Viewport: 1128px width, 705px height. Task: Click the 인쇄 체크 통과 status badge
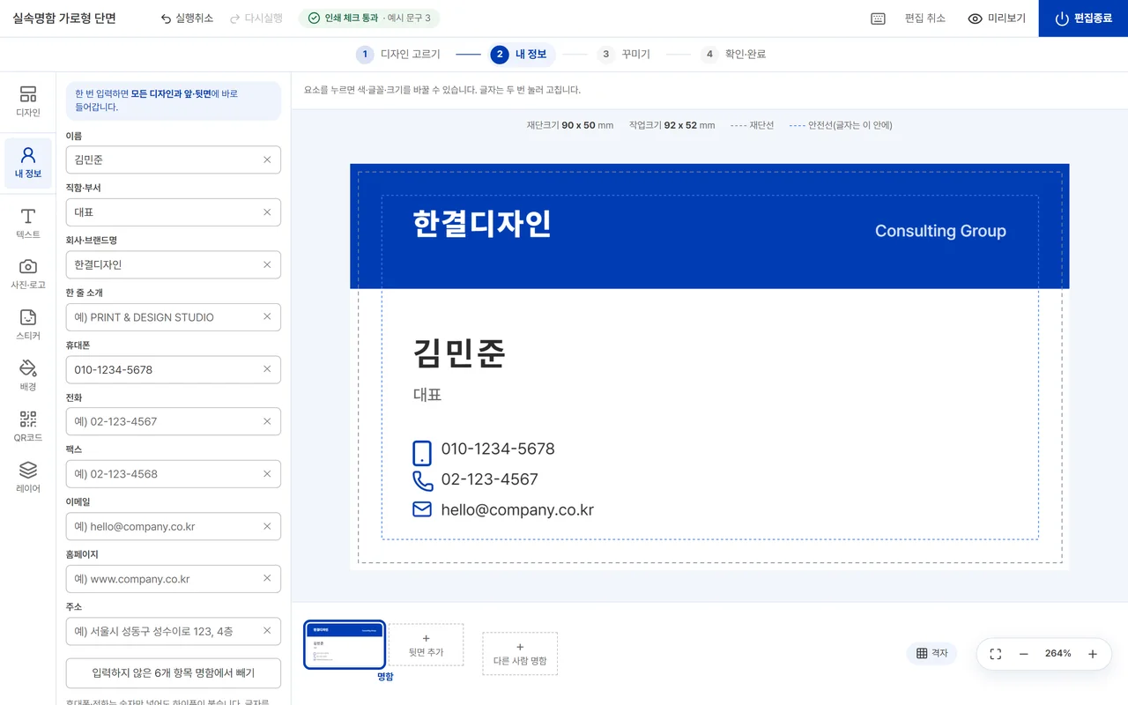point(369,19)
